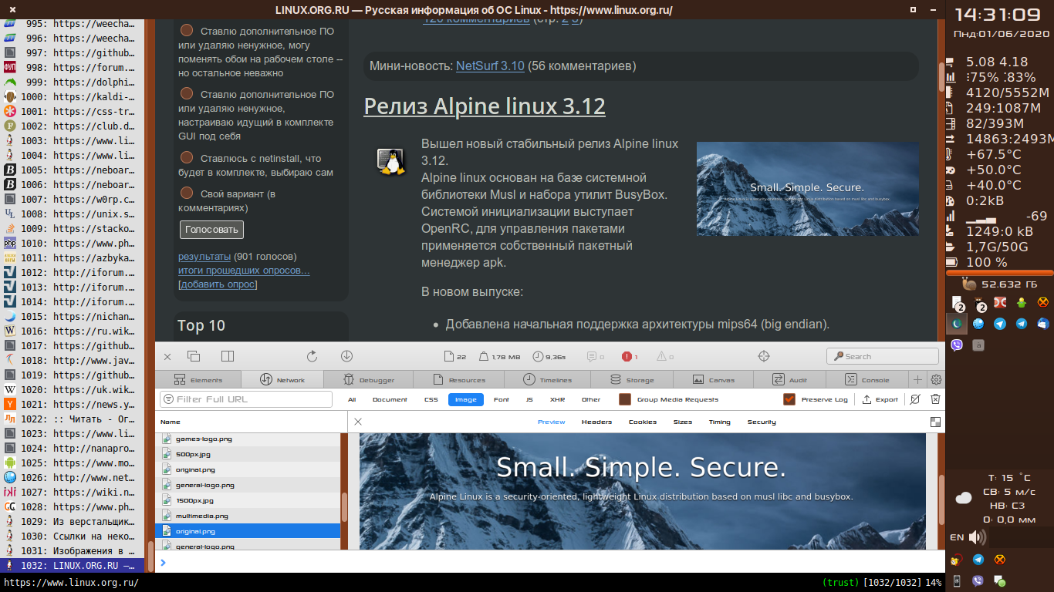Click the Голосовать button
The image size is (1054, 592).
pos(211,230)
